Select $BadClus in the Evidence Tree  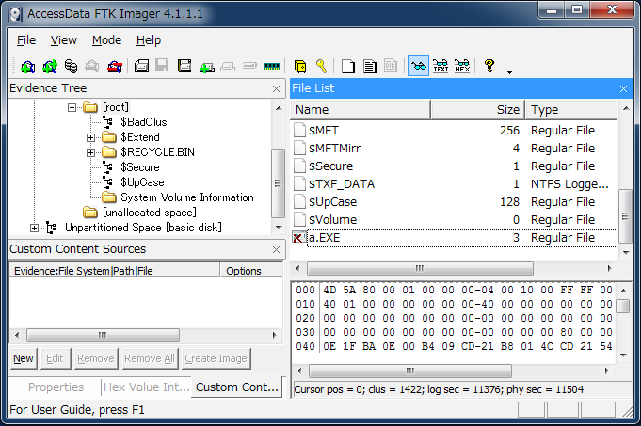click(143, 122)
